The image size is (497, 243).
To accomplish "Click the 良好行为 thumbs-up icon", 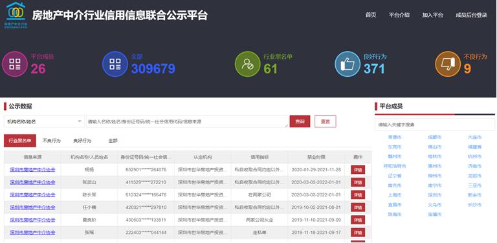I will pyautogui.click(x=348, y=64).
